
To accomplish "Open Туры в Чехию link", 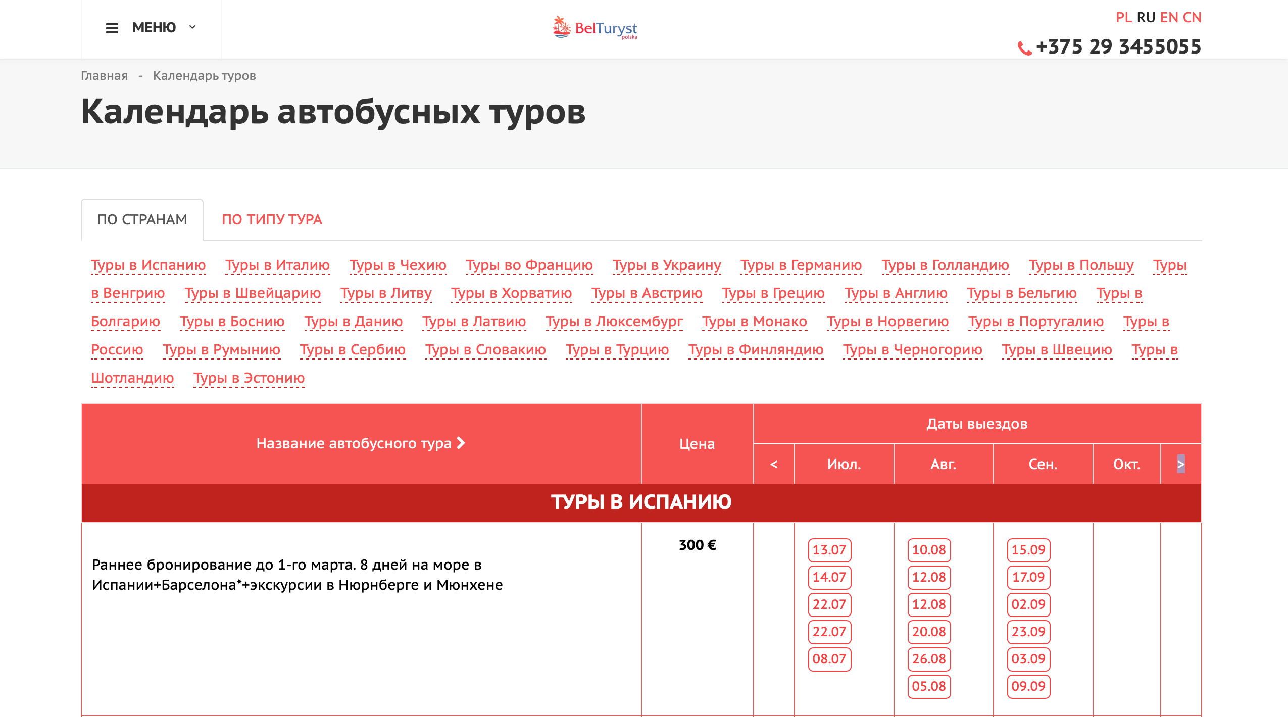I will click(398, 265).
